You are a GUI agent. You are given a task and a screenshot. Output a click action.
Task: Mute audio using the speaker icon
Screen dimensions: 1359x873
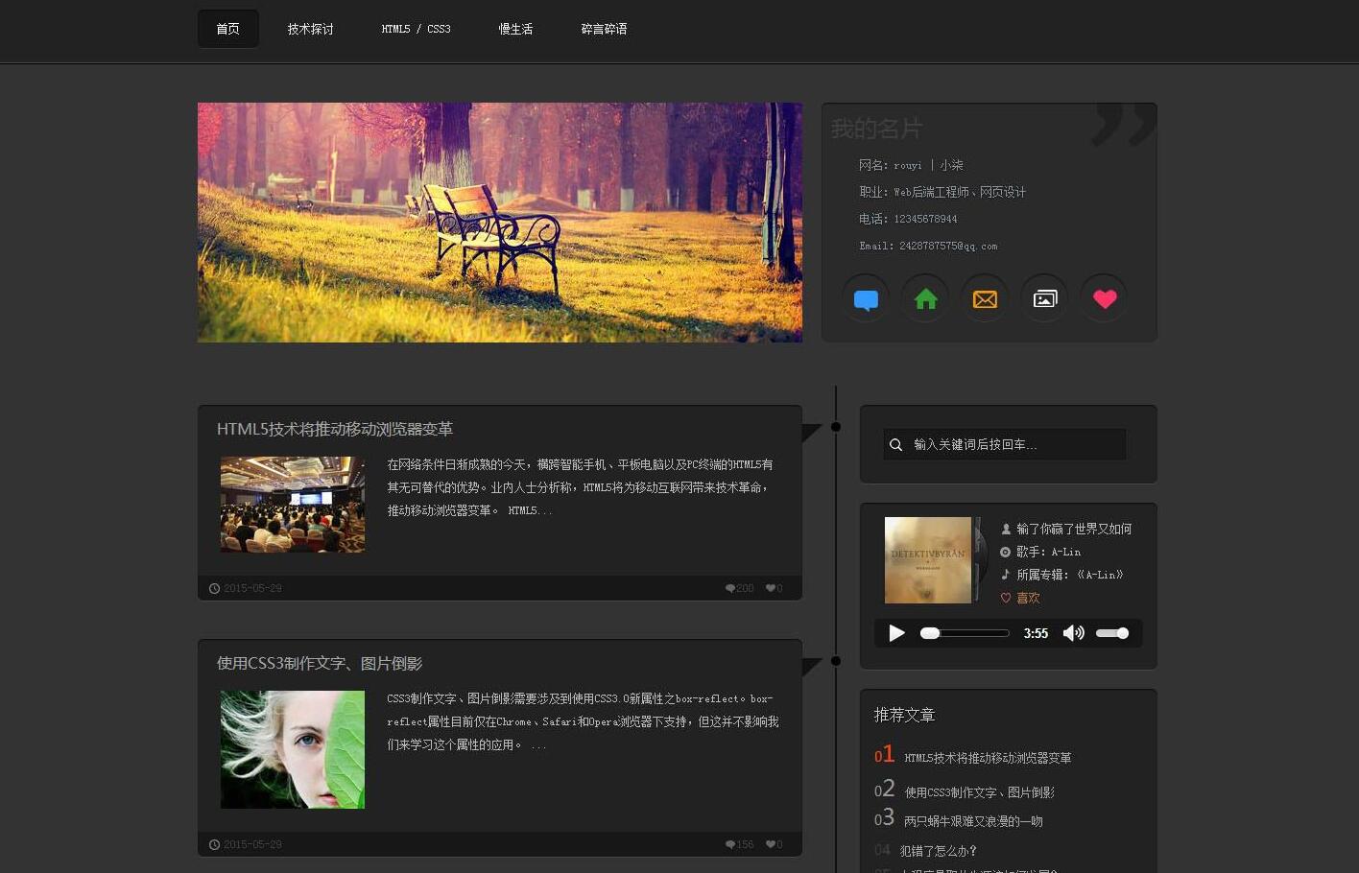point(1073,632)
